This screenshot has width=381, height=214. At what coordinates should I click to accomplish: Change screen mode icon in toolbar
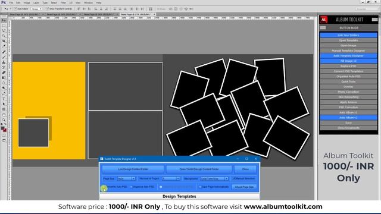click(4, 140)
